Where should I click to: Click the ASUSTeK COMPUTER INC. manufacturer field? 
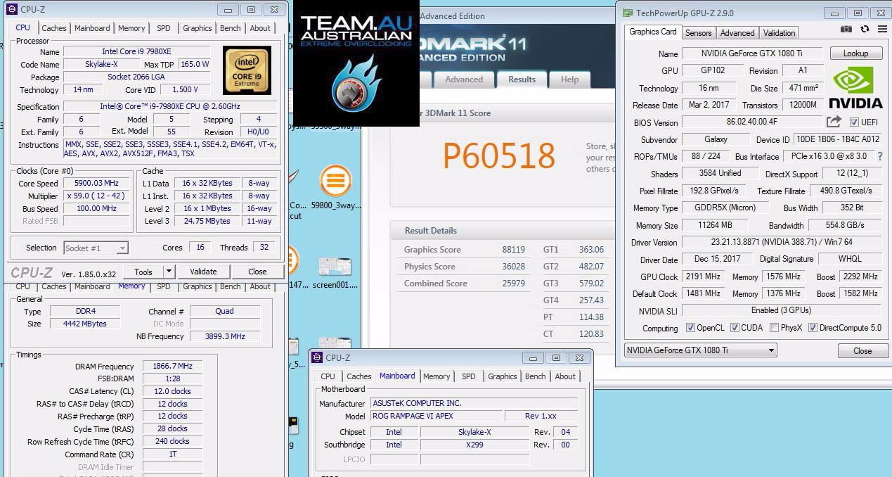[x=474, y=403]
